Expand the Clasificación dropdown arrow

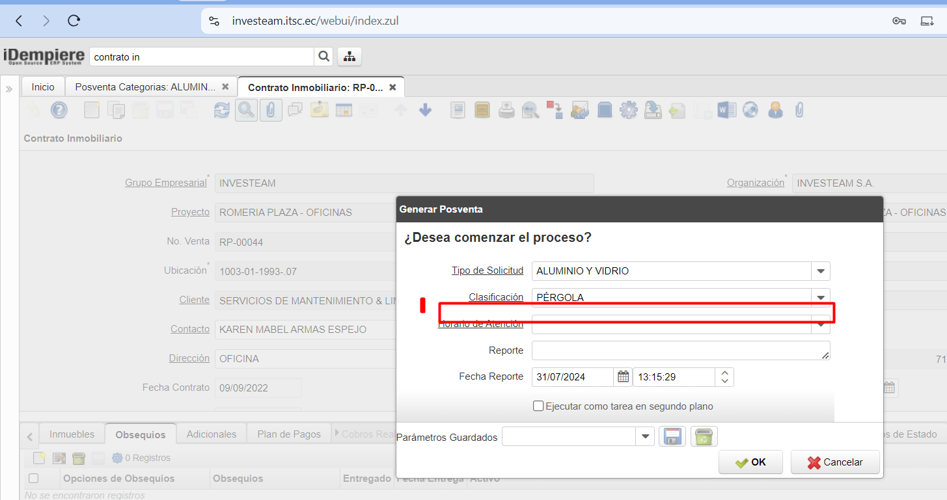tap(821, 297)
